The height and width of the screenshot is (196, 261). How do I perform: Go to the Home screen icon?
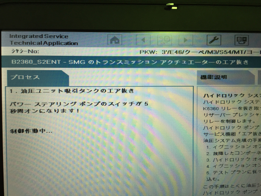pos(114,40)
